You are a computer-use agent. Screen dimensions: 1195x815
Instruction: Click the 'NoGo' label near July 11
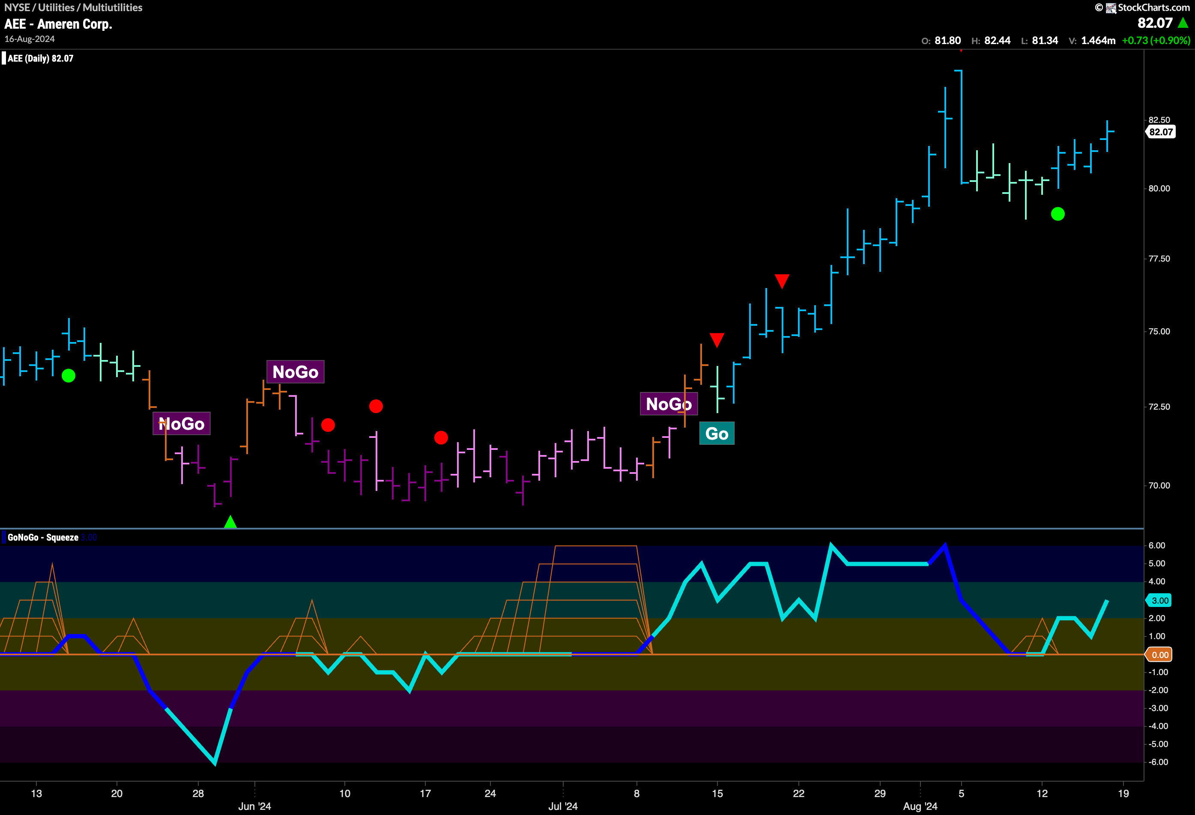(669, 403)
